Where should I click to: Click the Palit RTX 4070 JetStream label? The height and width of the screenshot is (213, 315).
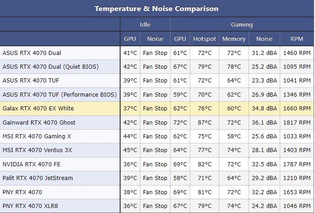point(38,178)
